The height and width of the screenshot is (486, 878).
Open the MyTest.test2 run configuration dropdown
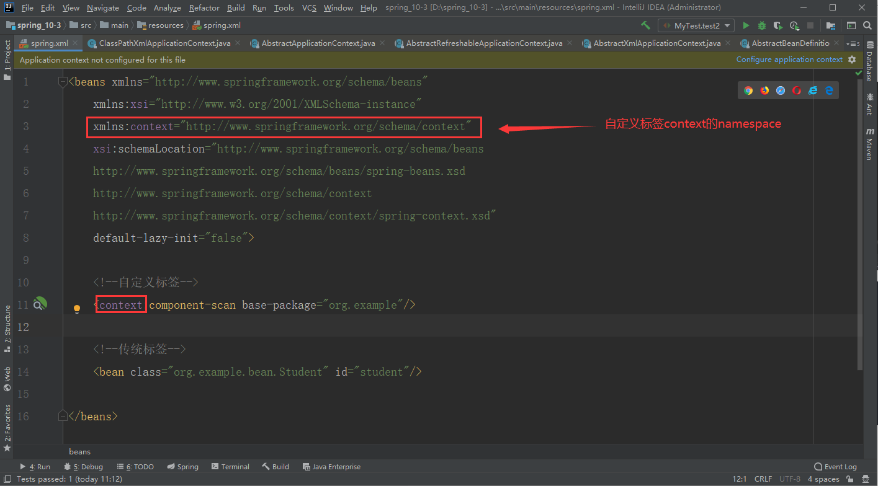click(696, 25)
